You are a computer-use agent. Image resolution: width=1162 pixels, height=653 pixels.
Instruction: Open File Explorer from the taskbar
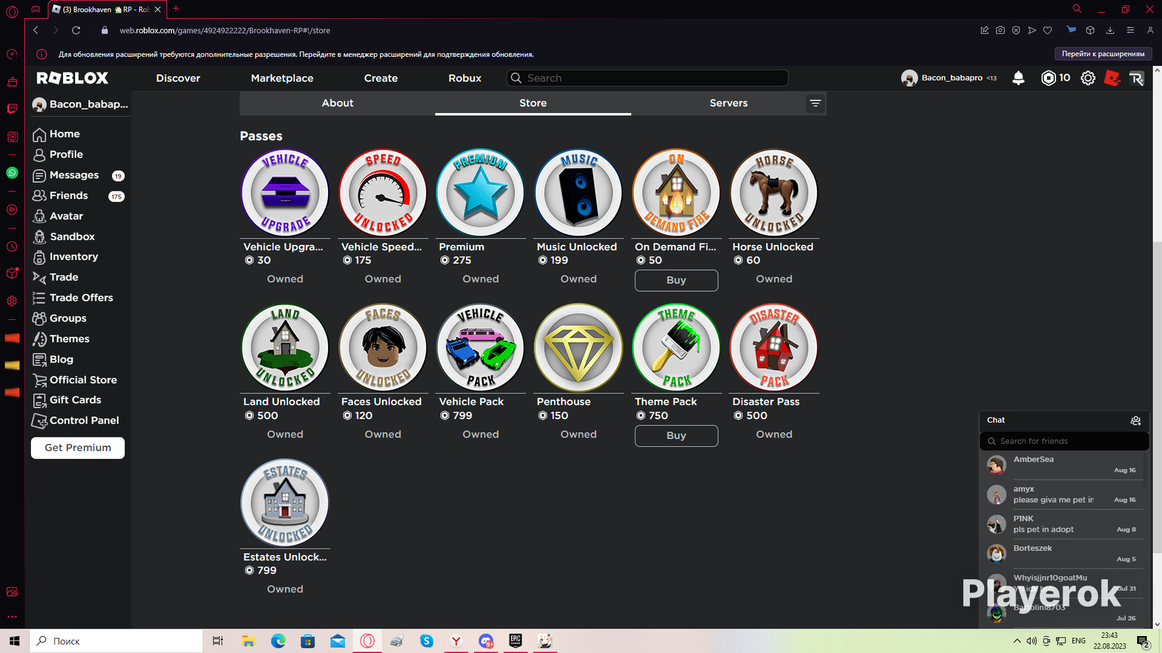[x=248, y=641]
